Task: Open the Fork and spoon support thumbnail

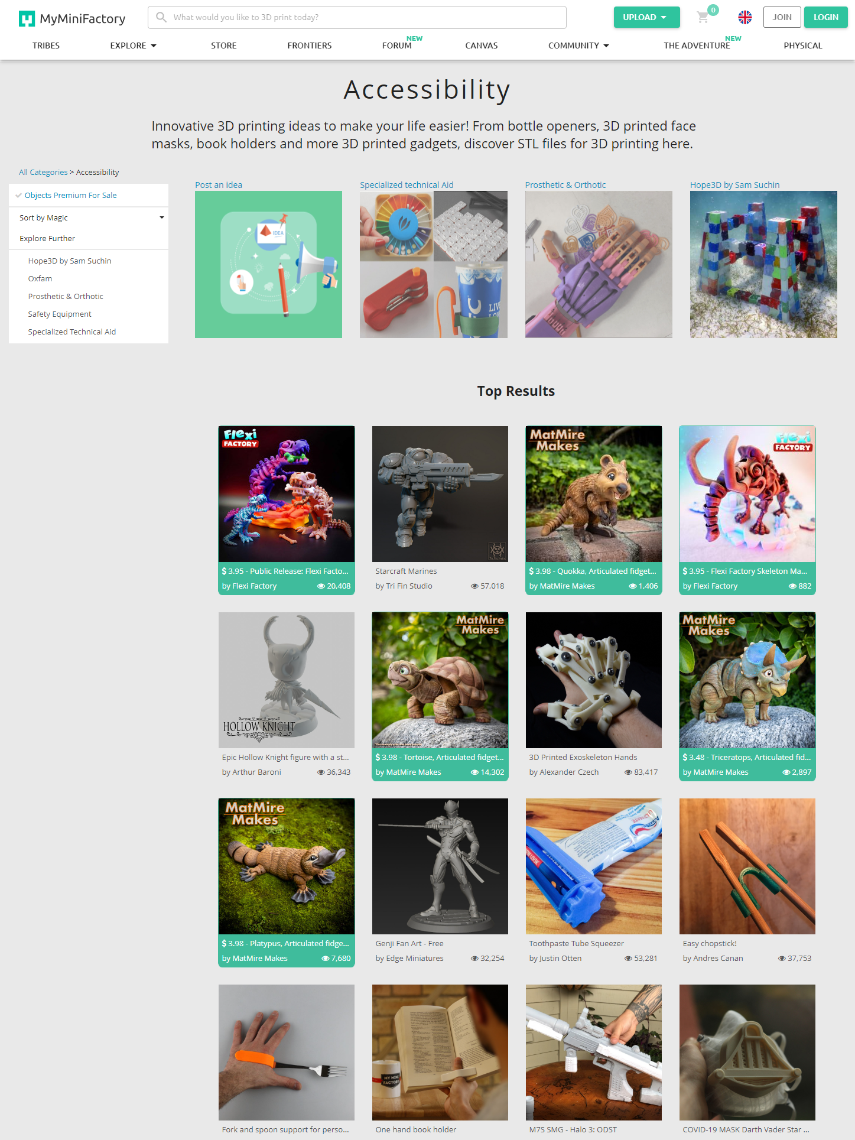Action: (287, 1053)
